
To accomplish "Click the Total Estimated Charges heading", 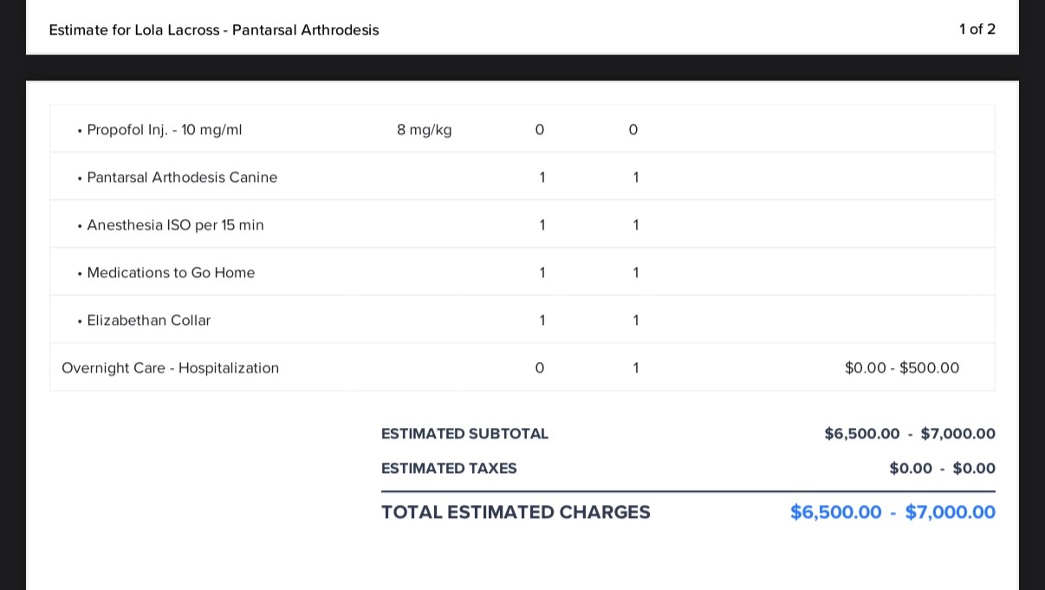I will tap(516, 512).
